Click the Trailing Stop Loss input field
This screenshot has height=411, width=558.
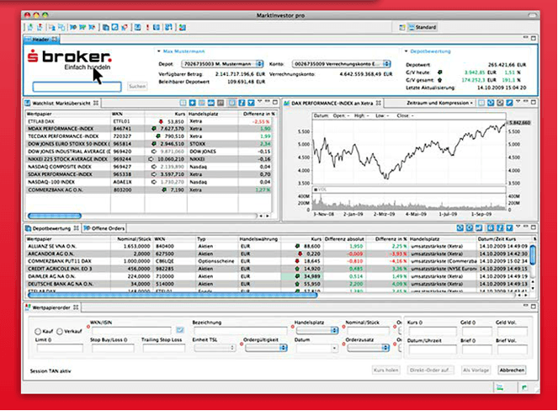(164, 348)
